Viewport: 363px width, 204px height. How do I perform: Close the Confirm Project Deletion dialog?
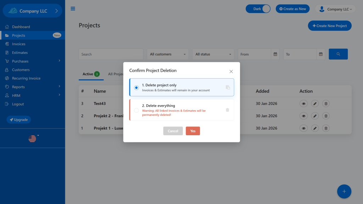point(231,72)
